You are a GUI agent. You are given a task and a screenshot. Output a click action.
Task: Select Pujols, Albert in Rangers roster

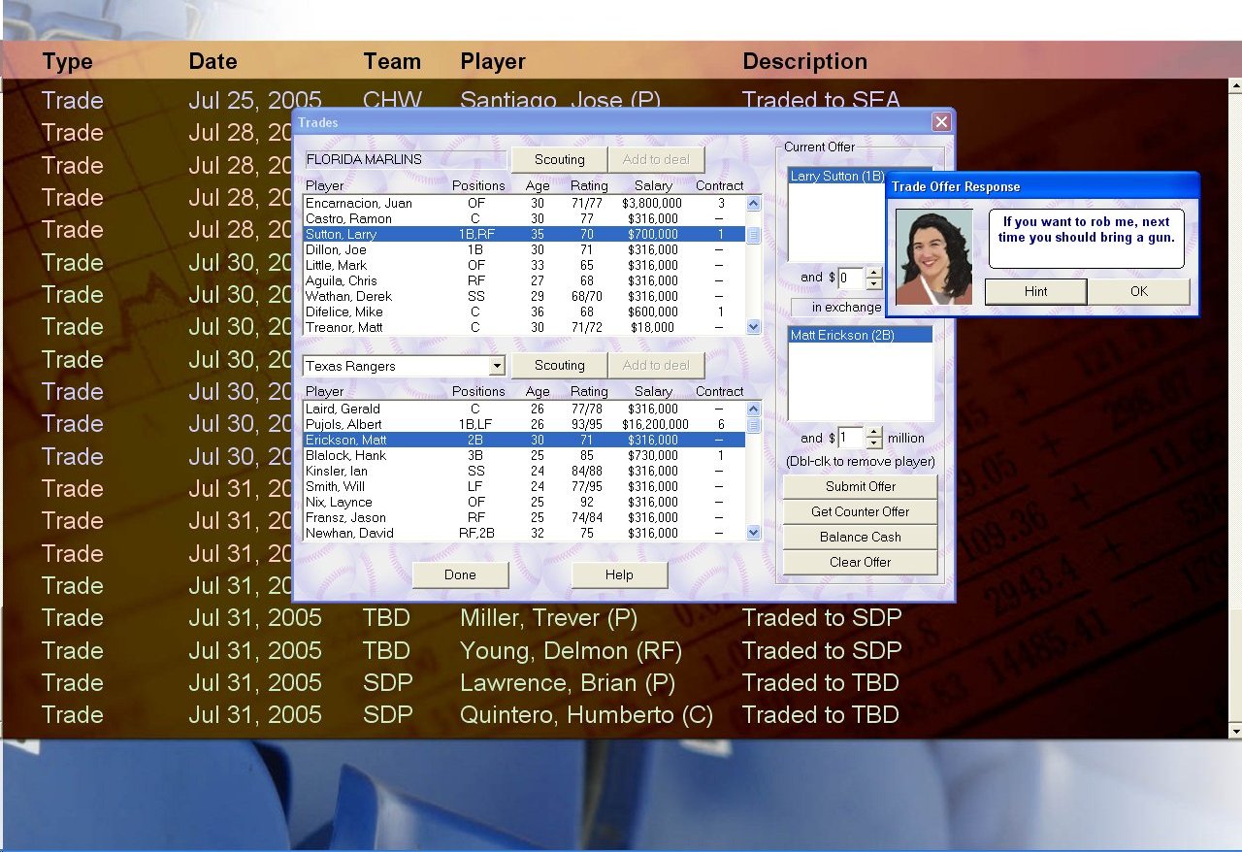pyautogui.click(x=343, y=424)
